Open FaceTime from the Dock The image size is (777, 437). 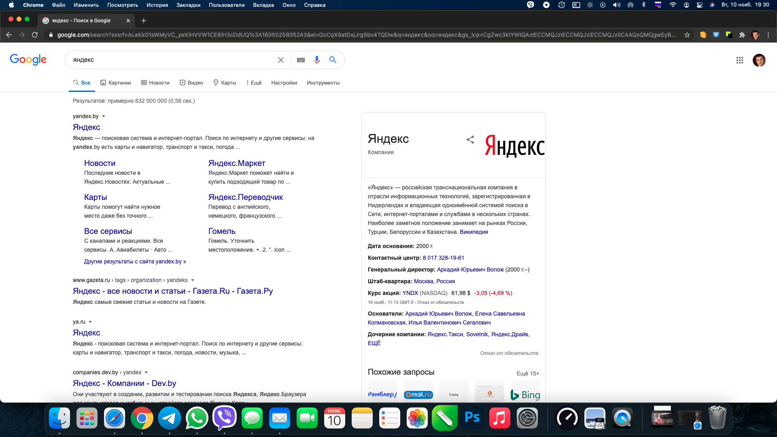click(x=307, y=418)
